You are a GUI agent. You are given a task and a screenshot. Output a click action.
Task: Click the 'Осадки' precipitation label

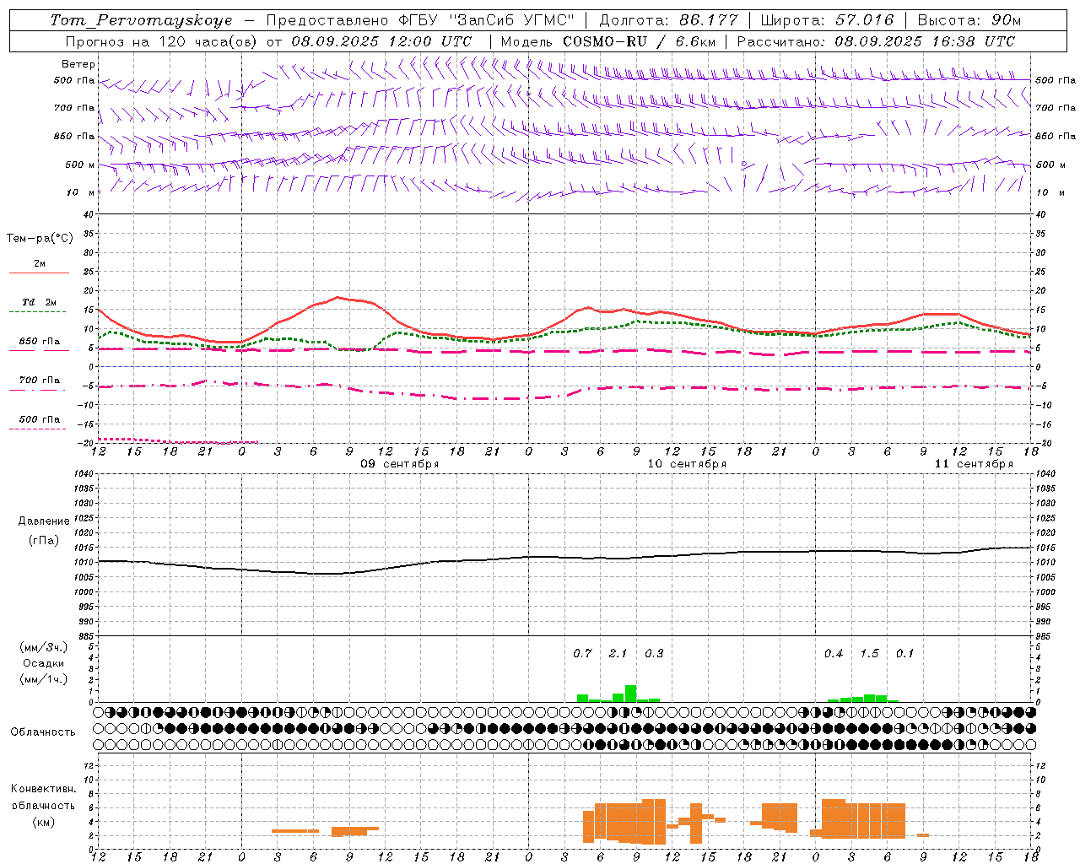[44, 663]
